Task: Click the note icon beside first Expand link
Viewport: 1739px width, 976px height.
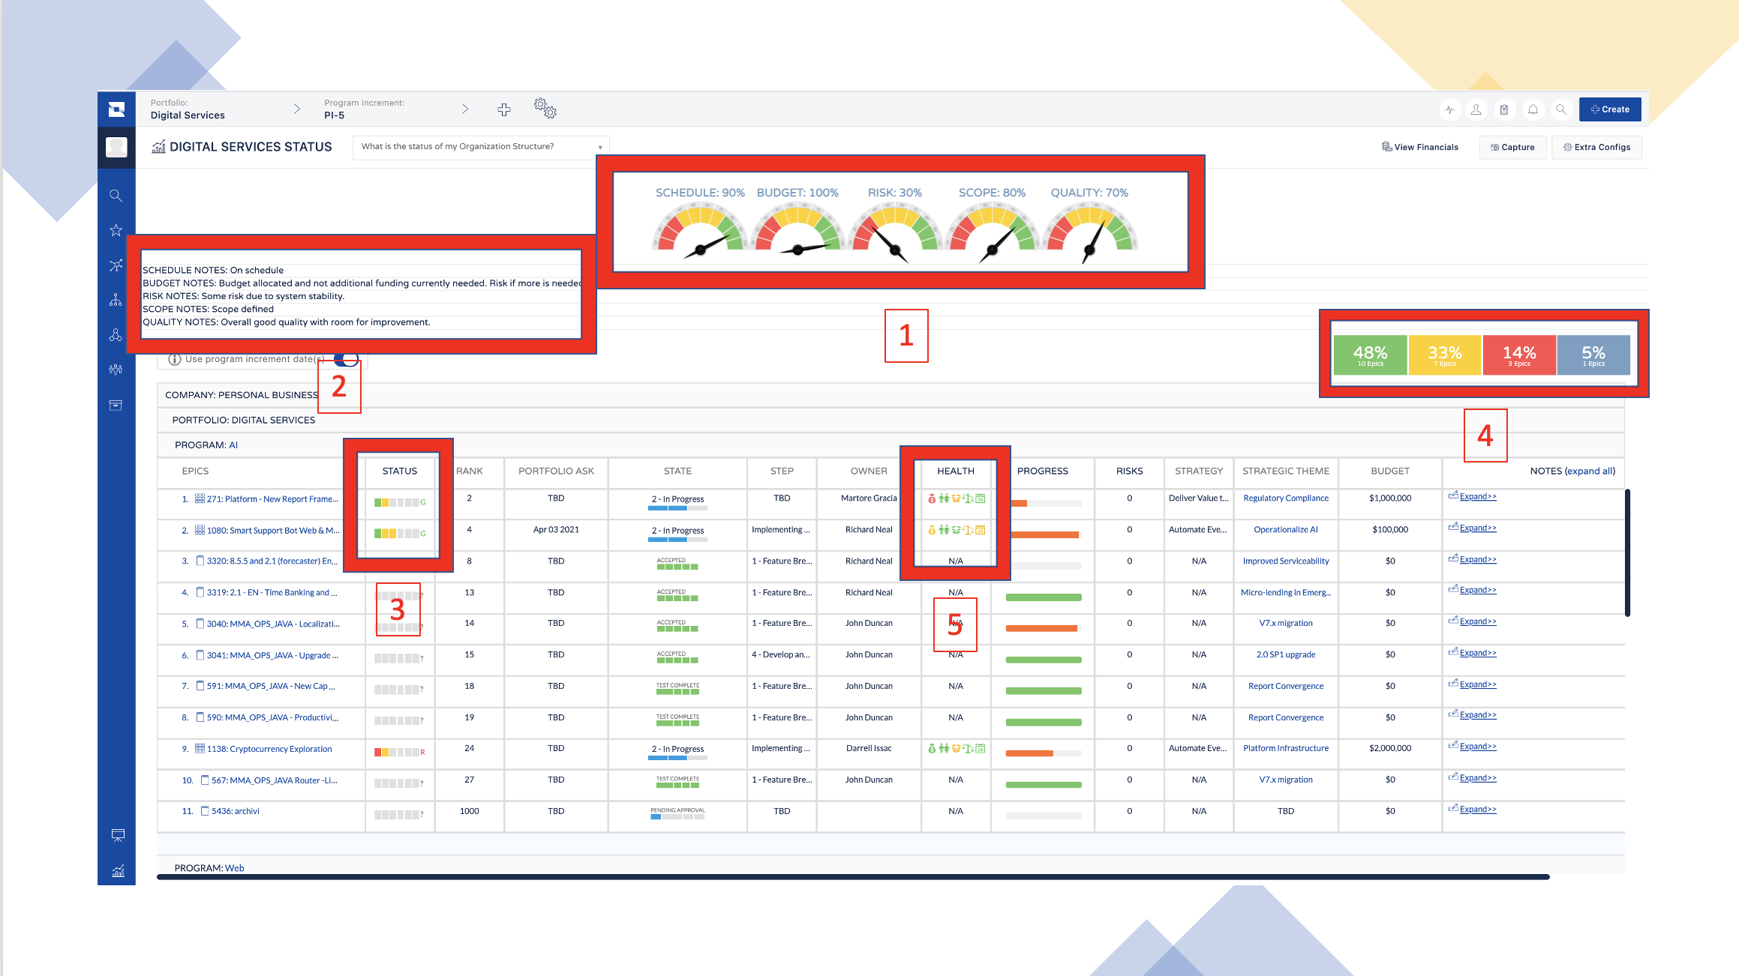Action: point(1453,495)
